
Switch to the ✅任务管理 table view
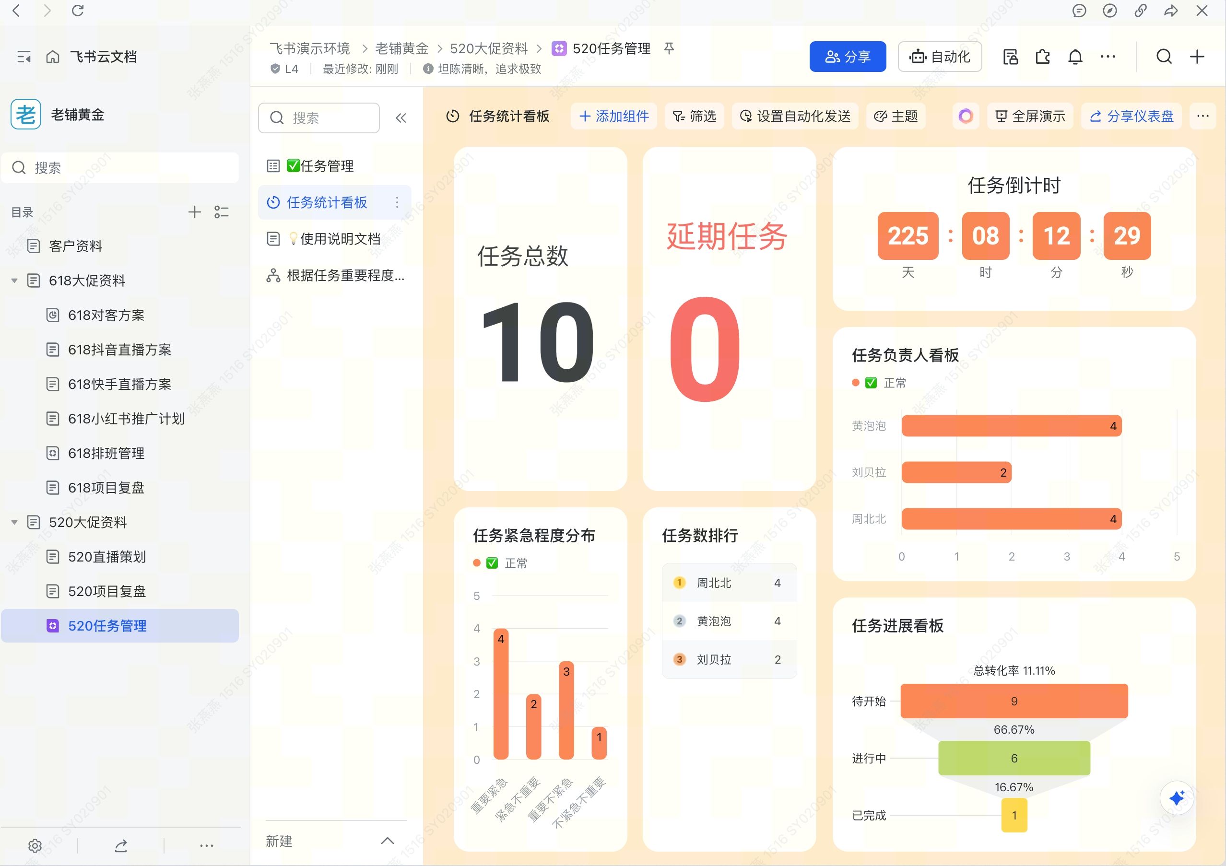320,166
